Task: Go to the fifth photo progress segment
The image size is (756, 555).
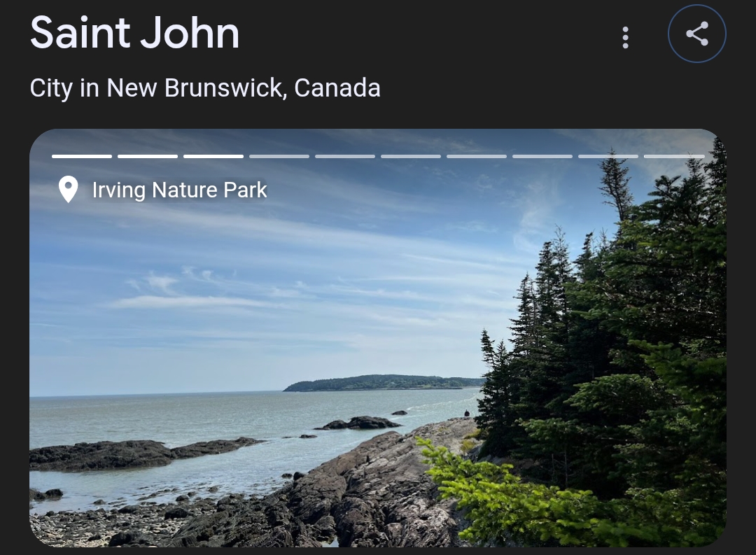Action: click(x=344, y=156)
